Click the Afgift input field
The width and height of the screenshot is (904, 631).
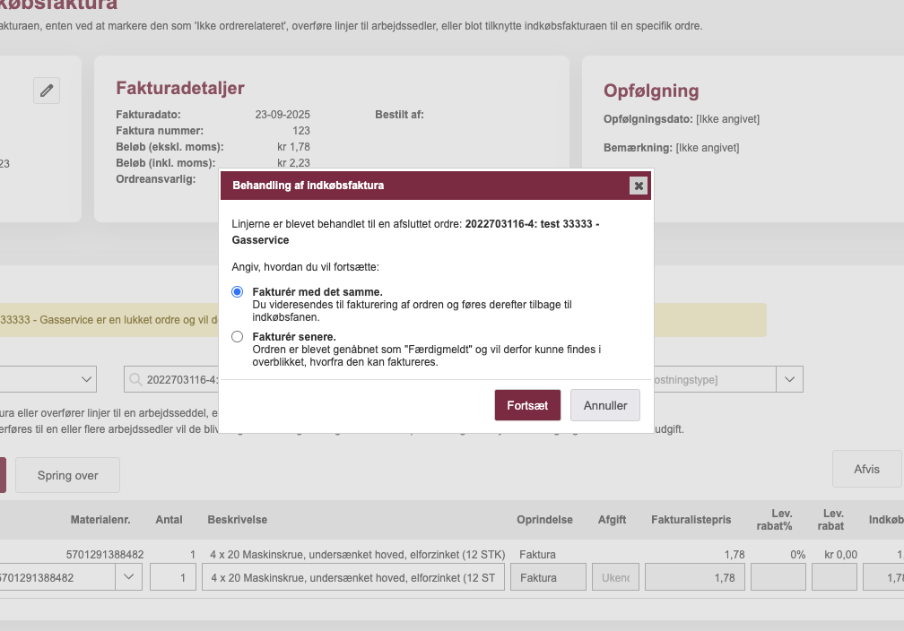614,578
